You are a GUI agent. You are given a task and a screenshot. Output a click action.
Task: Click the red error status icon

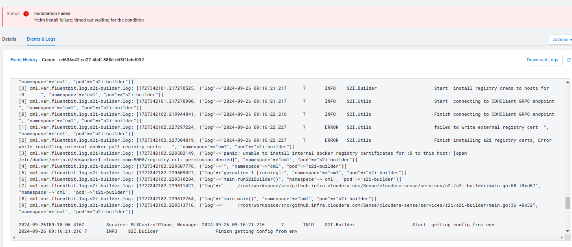pyautogui.click(x=26, y=13)
